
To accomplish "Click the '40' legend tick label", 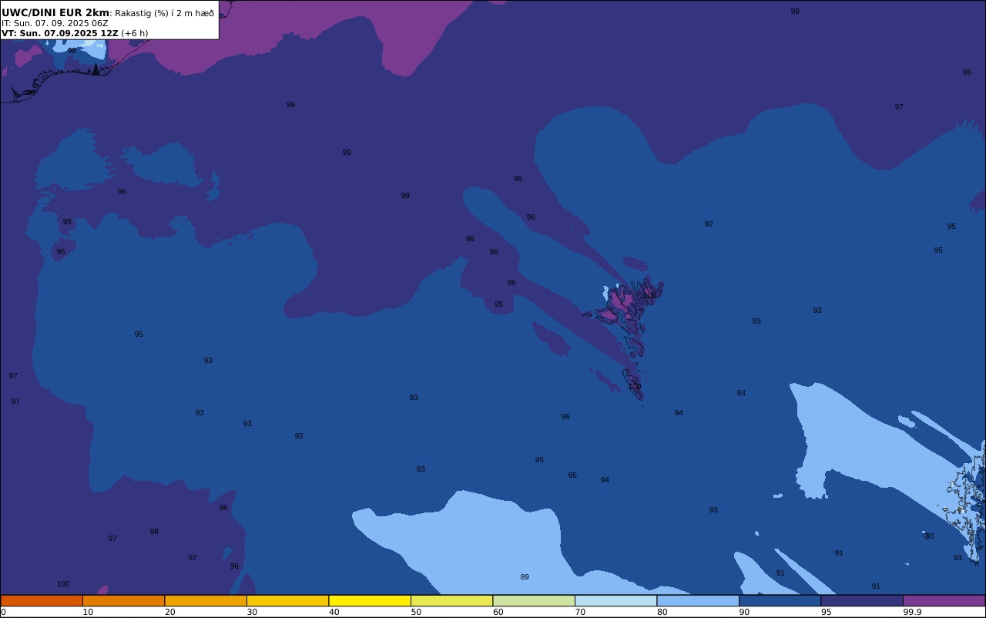I will tap(334, 612).
